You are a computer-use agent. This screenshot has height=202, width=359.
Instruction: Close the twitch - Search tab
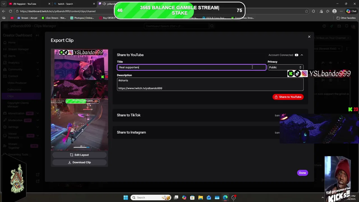pos(94,4)
